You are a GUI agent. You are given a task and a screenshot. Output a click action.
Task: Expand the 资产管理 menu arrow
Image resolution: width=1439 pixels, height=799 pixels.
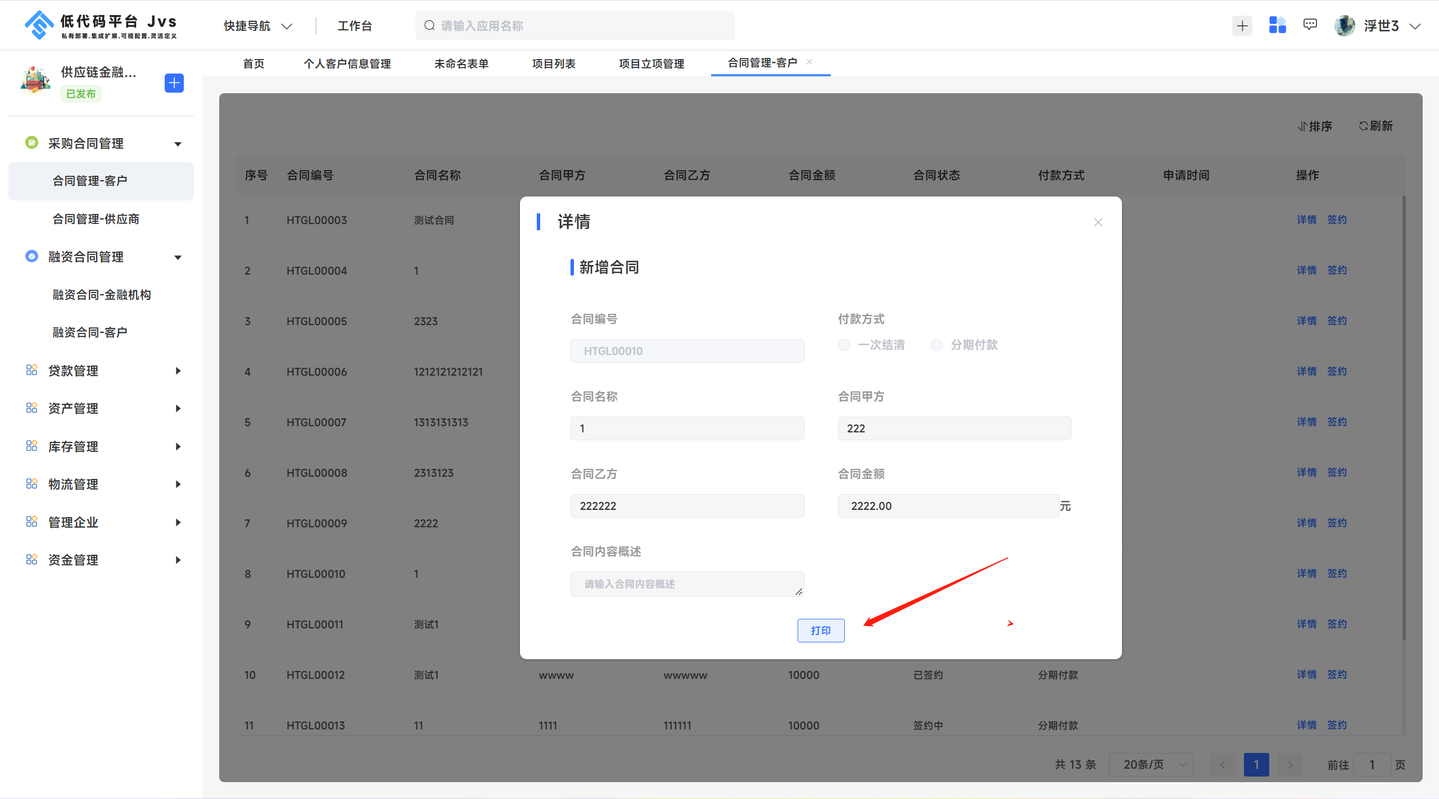point(178,408)
